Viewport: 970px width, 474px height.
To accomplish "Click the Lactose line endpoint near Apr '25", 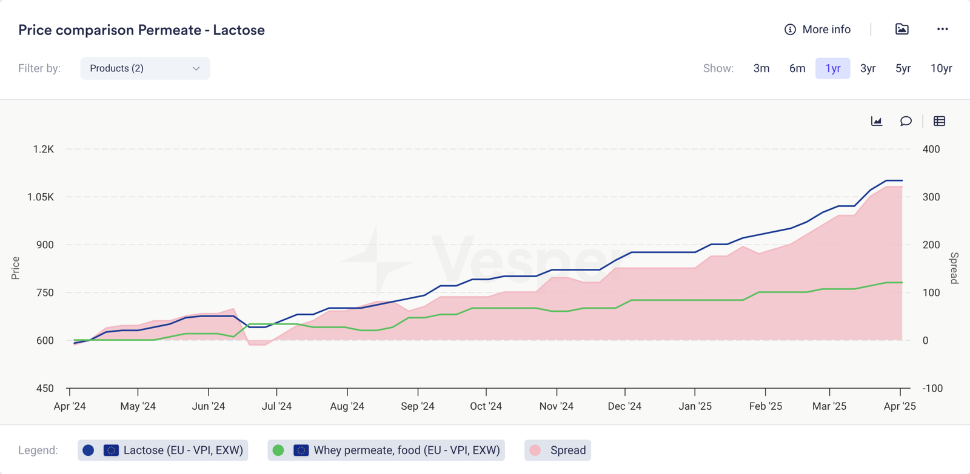I will tap(902, 180).
